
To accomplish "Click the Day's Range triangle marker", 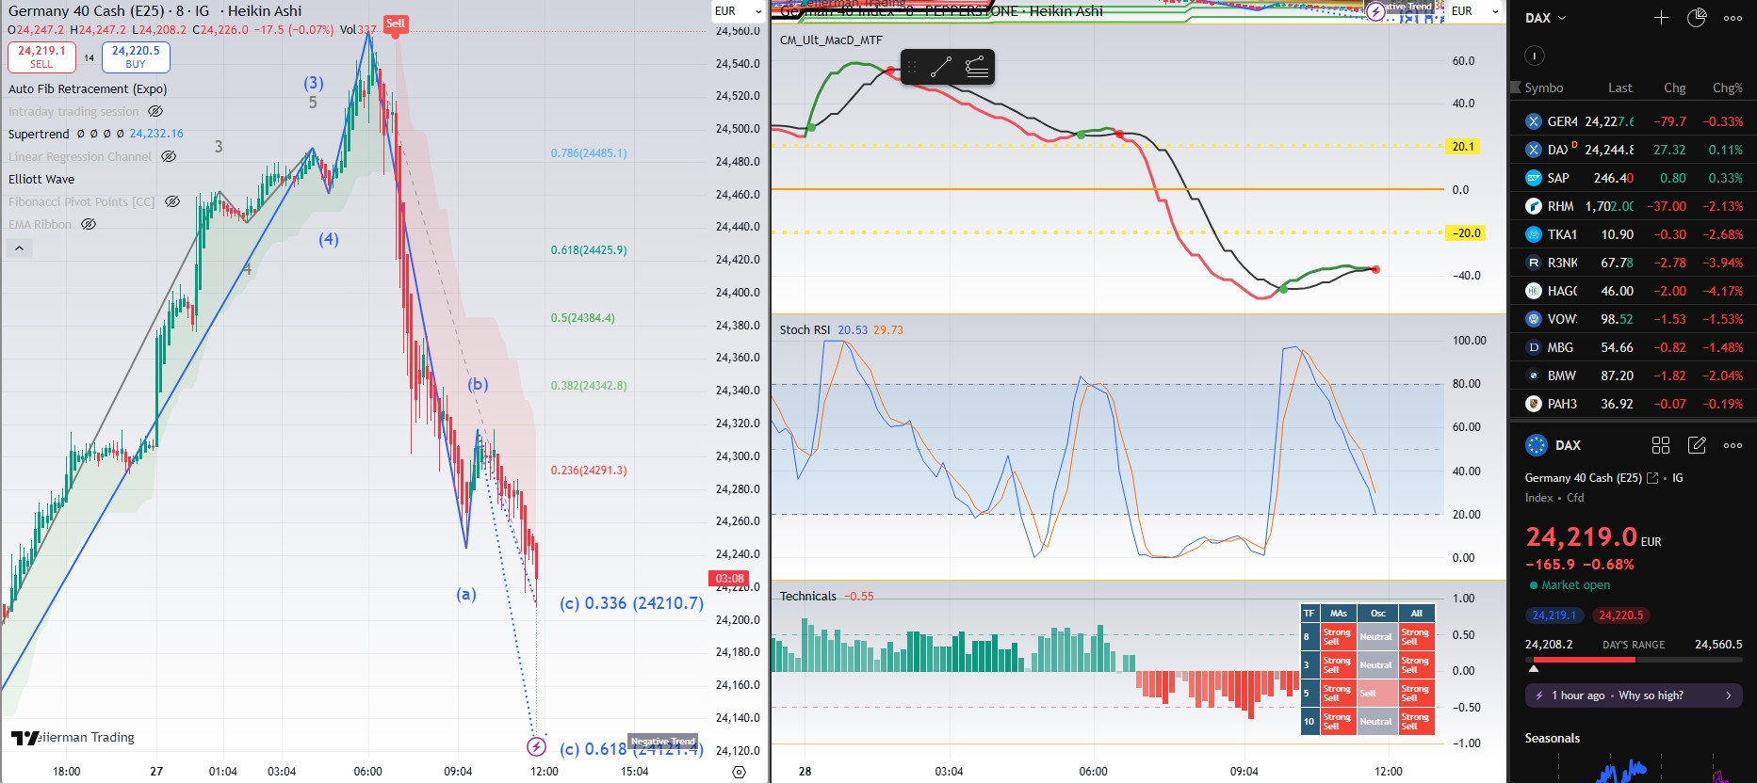I will click(x=1534, y=669).
